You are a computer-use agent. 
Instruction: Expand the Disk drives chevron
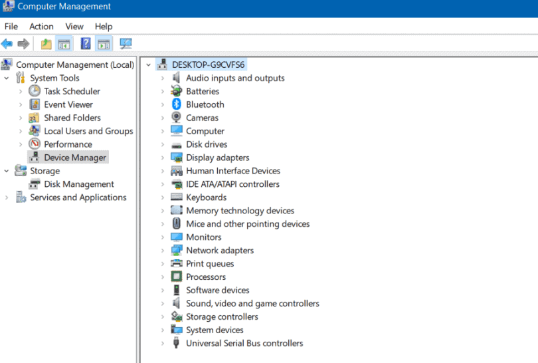coord(163,144)
